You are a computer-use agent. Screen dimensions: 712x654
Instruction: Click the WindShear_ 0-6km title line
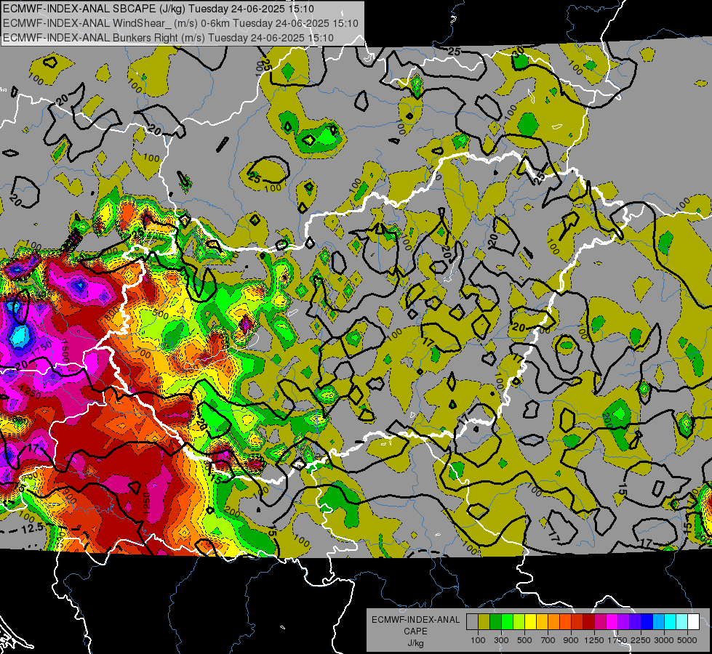click(180, 23)
